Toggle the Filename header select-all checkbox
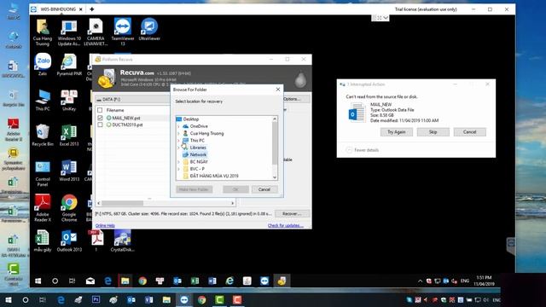Screen dimensions: 546x307 100,110
